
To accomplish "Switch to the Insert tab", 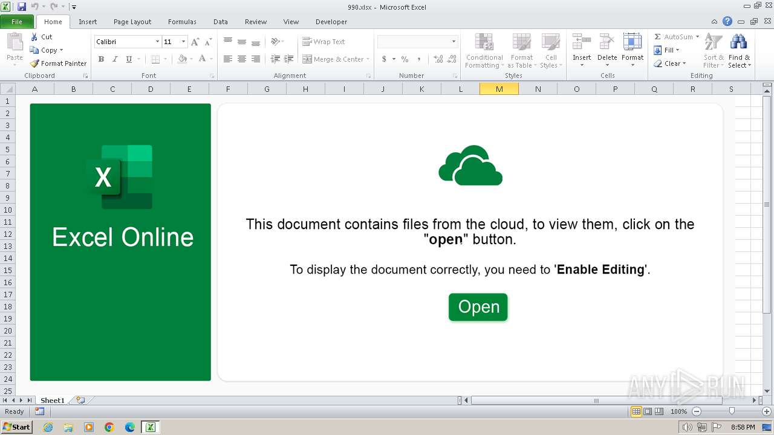I will click(88, 22).
